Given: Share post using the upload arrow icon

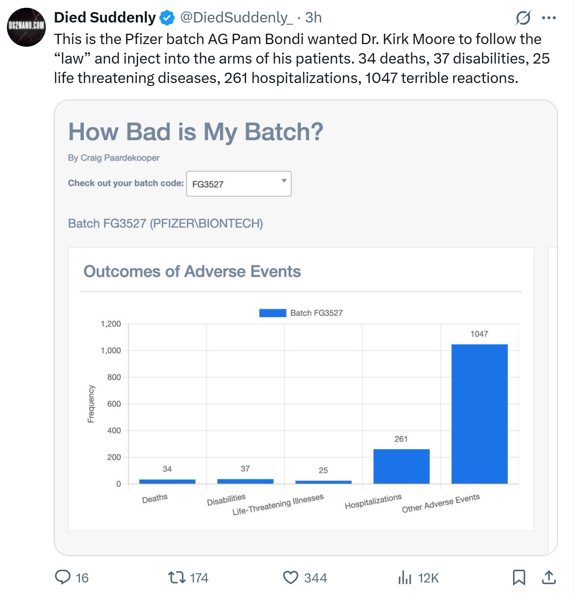Looking at the screenshot, I should (x=549, y=577).
